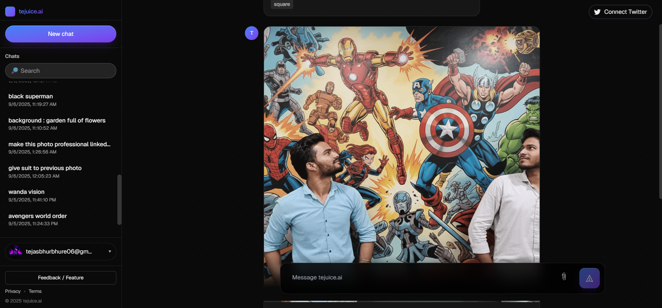This screenshot has height=308, width=662.
Task: Click the '© 2025 tejuice.ai' footer text
Action: coord(23,301)
